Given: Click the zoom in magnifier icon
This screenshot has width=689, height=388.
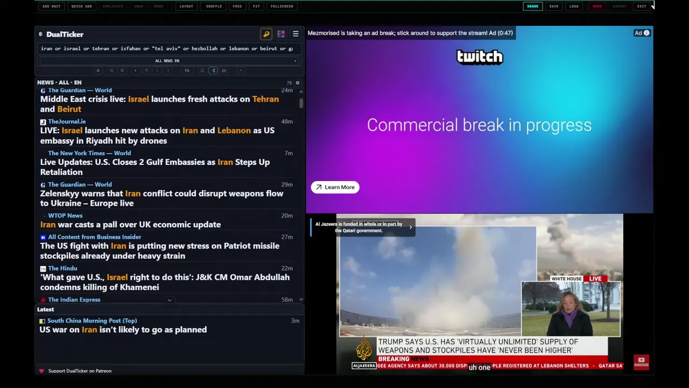Looking at the screenshot, I should 122,71.
